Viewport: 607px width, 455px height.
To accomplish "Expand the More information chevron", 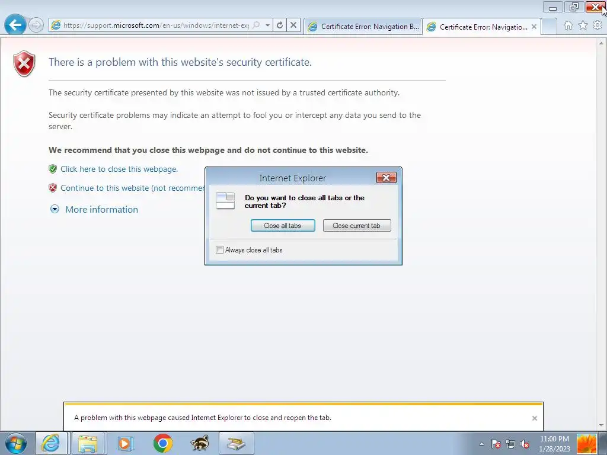I will 55,209.
